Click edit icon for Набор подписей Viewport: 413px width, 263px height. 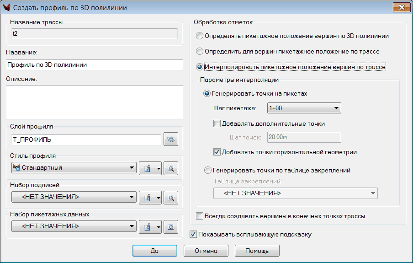(x=147, y=198)
